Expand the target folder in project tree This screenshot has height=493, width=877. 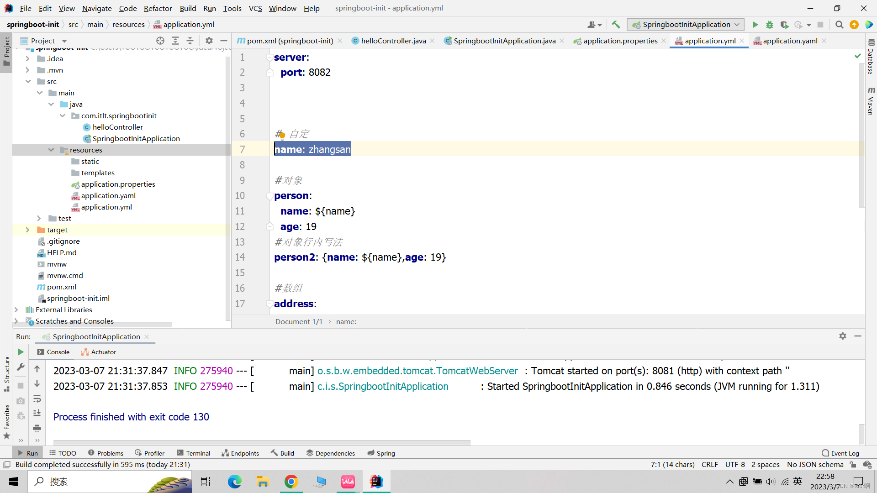[x=27, y=230]
